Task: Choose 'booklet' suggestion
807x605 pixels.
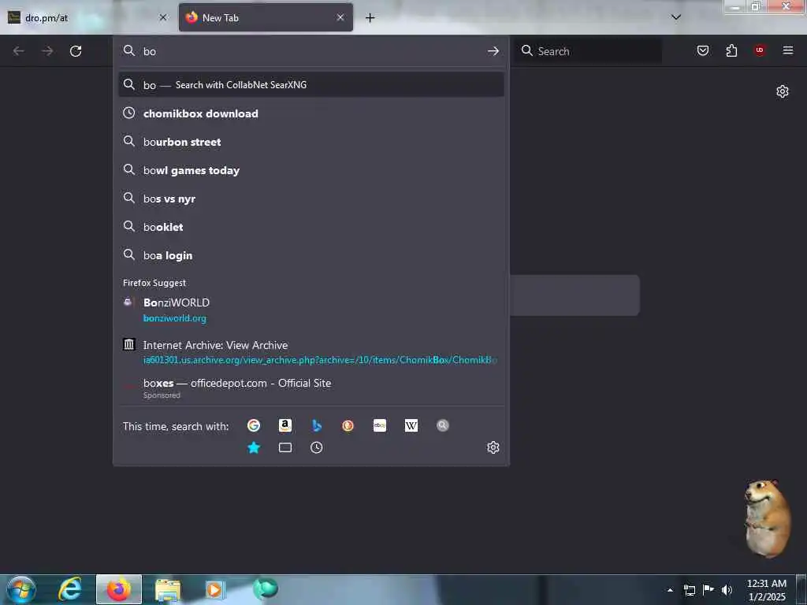Action: pos(311,227)
